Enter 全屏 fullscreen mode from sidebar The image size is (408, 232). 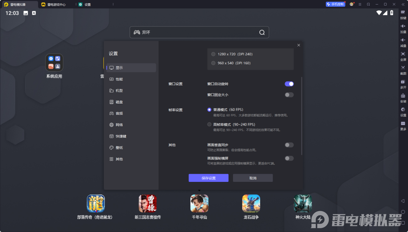click(403, 56)
